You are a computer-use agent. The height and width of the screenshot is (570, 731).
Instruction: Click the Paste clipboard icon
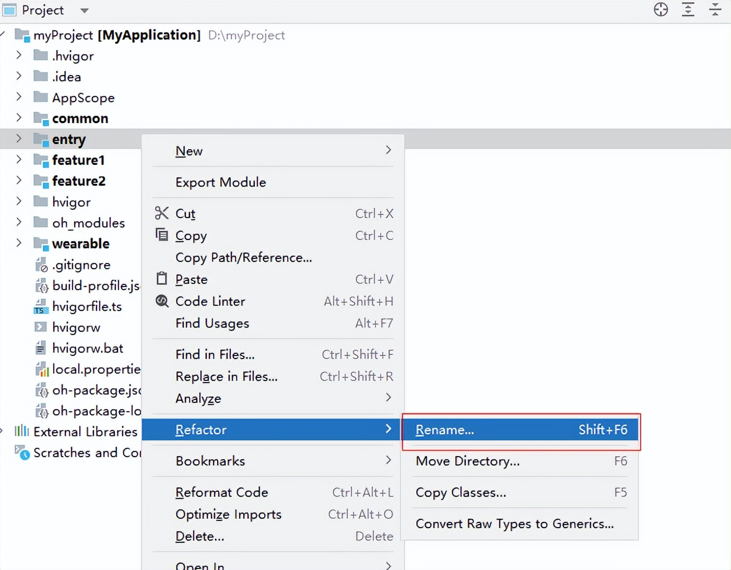162,279
